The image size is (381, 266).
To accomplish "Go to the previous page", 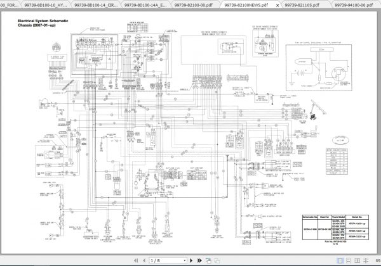I will click(144, 260).
